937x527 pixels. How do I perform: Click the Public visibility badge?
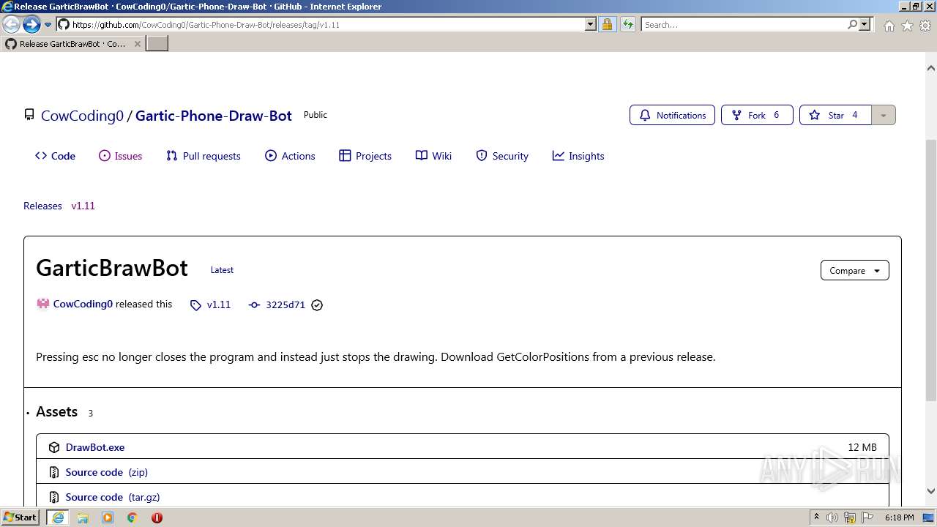316,115
